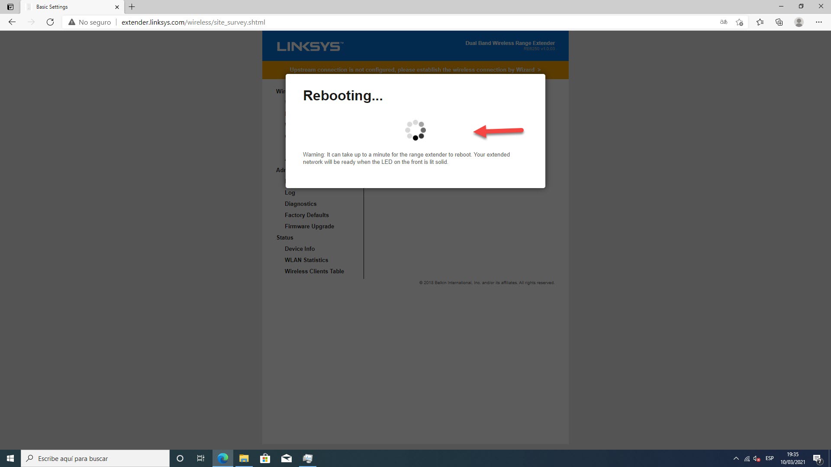Click the browser refresh icon
The height and width of the screenshot is (467, 831).
tap(50, 22)
